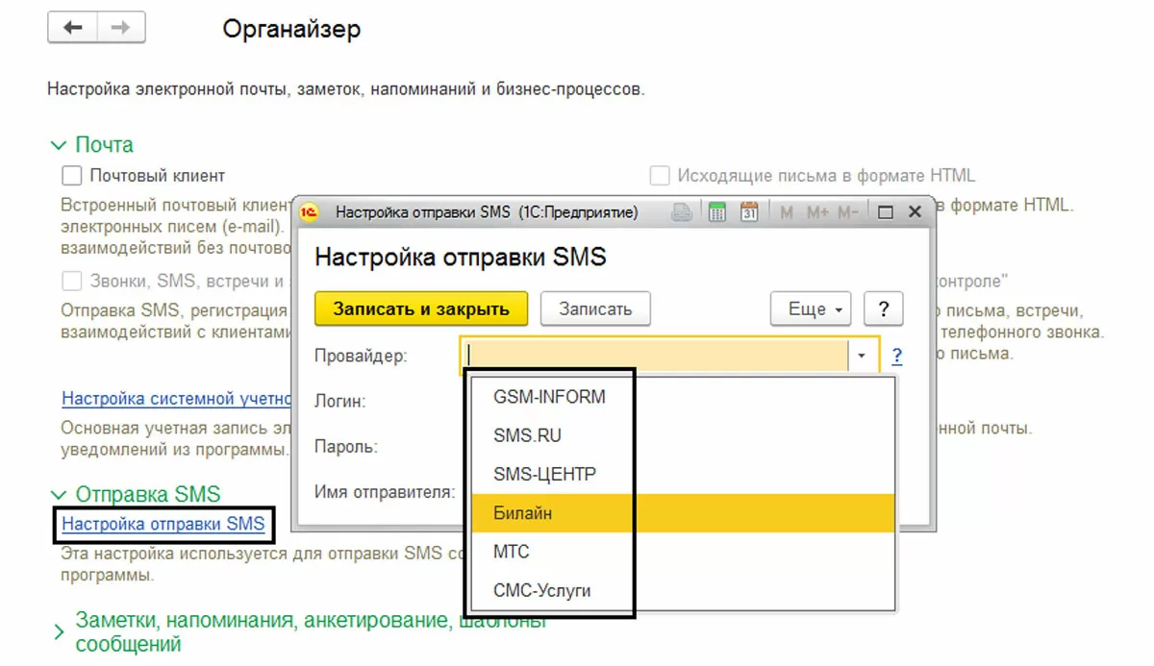The width and height of the screenshot is (1154, 666).
Task: Open the Настройка системной учетной записи link
Action: tap(176, 398)
